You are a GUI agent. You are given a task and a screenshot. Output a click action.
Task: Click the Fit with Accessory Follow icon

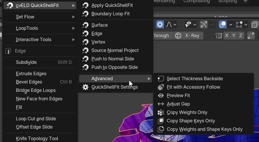pos(161,87)
